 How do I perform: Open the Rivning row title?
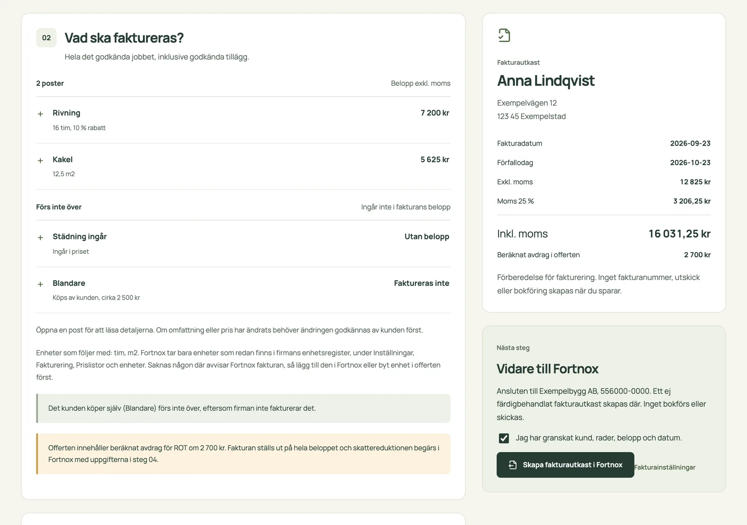pyautogui.click(x=66, y=113)
